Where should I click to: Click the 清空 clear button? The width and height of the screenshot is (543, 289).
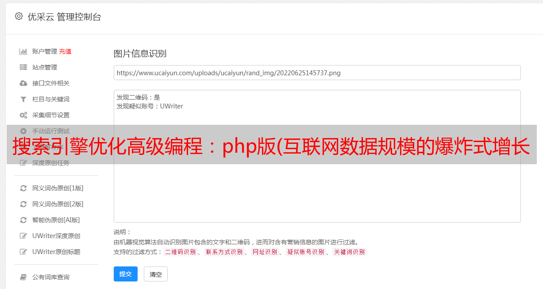coord(156,274)
